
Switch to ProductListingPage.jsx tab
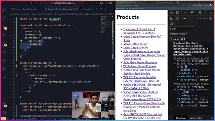tap(60, 9)
